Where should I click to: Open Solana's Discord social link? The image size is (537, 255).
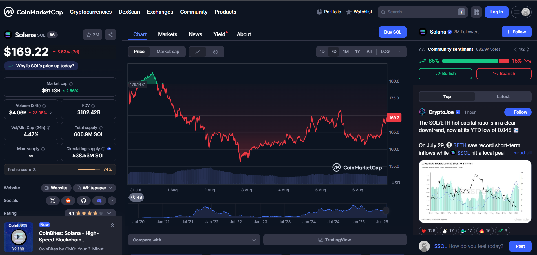99,201
